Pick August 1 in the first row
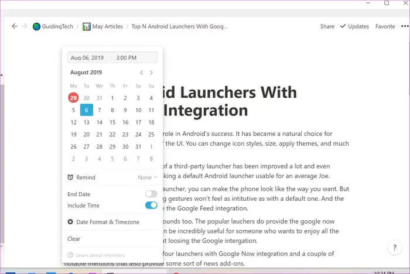 112,98
